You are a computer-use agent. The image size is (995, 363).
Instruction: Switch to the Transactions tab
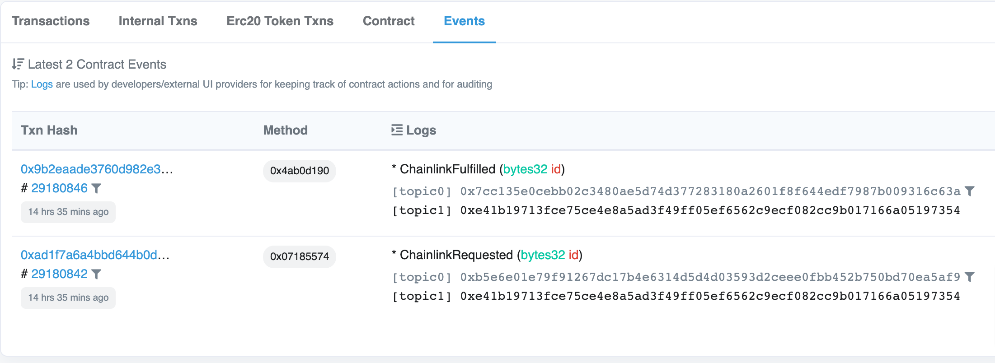click(51, 21)
